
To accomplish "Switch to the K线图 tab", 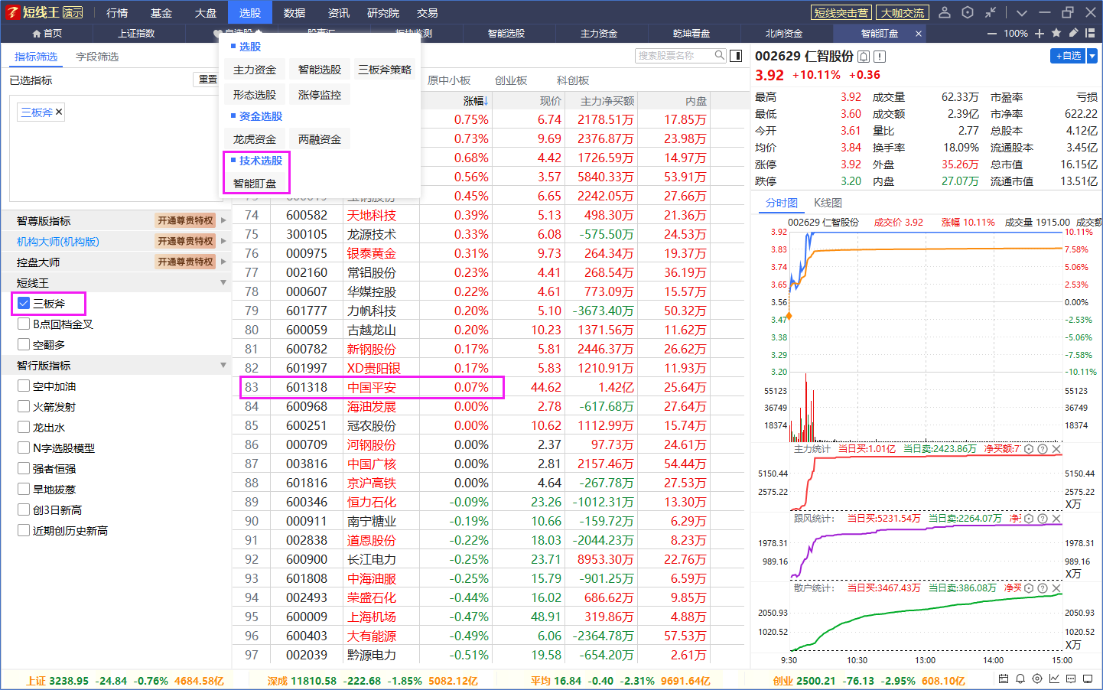I will 828,203.
